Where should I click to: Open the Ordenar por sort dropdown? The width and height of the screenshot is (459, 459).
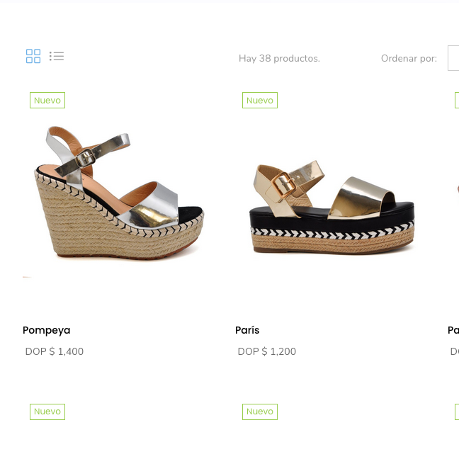tap(453, 58)
